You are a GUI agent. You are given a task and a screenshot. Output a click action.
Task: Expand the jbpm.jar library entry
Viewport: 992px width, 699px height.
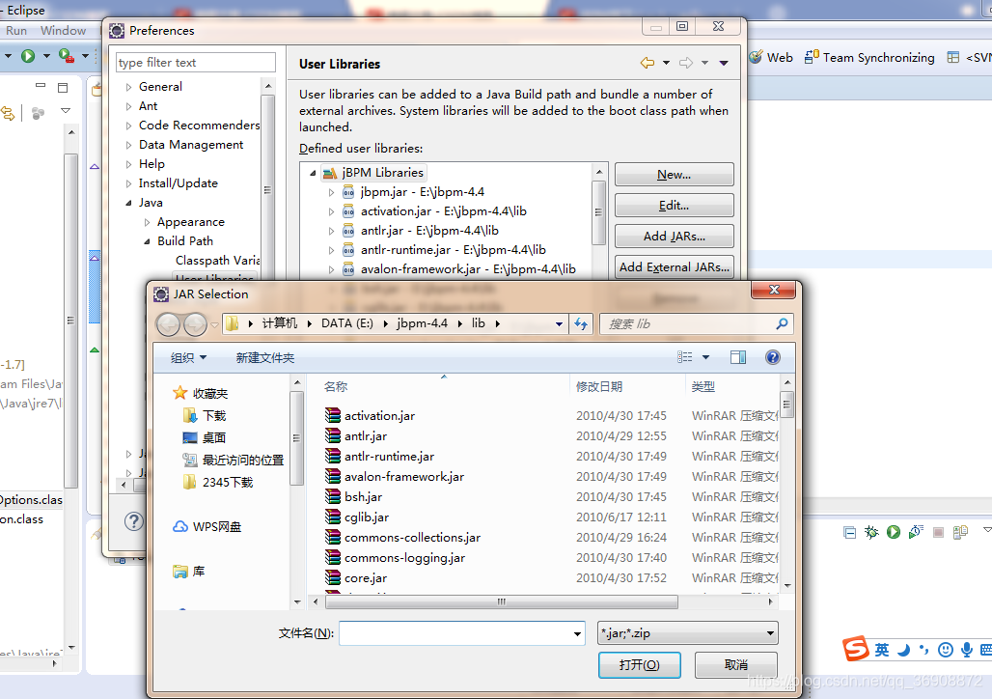pos(331,192)
